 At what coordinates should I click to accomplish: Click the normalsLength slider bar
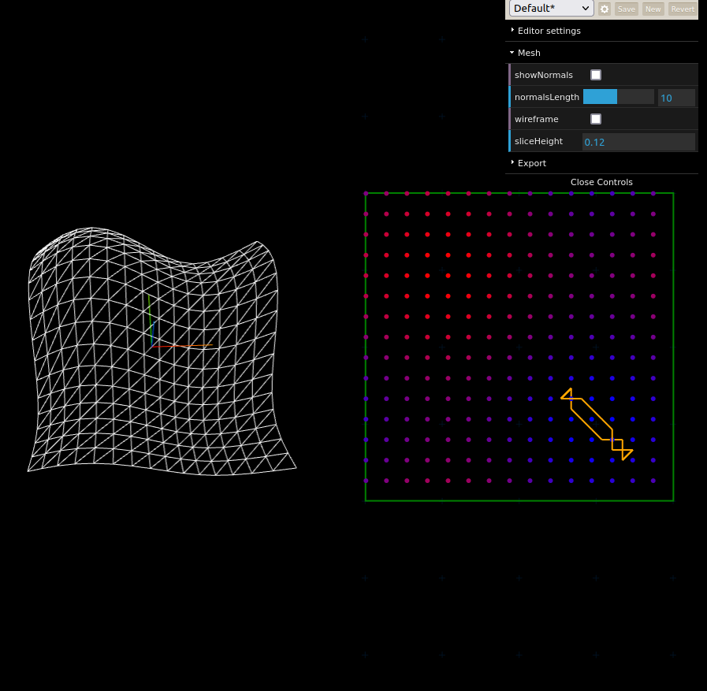coord(618,97)
